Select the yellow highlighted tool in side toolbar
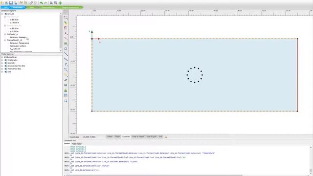This screenshot has height=176, width=313. click(66, 75)
